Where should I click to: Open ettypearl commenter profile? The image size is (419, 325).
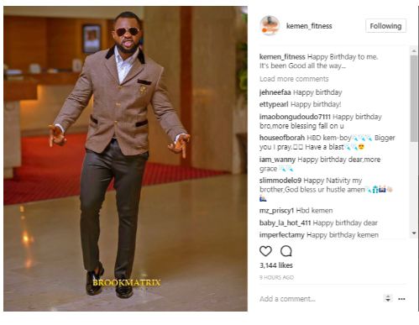274,104
